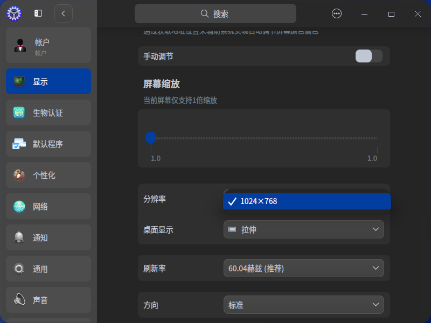The image size is (431, 323).
Task: Click the screen scaling slider handle
Action: [151, 138]
